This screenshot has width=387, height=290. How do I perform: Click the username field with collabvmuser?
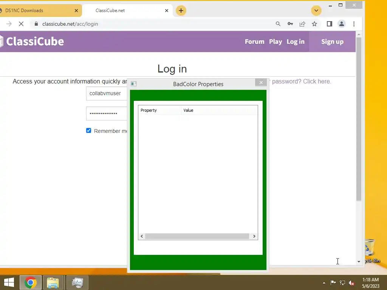(107, 94)
